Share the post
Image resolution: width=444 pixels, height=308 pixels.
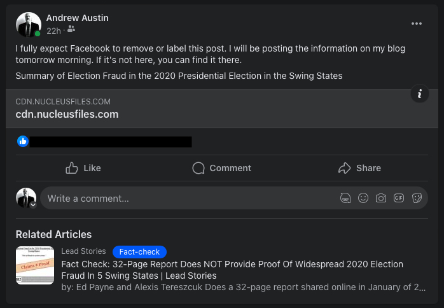(359, 168)
